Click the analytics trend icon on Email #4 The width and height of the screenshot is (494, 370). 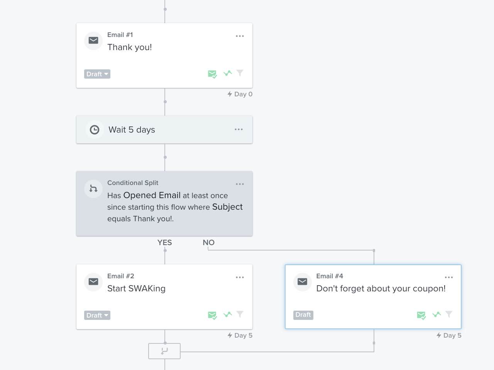[x=436, y=314]
